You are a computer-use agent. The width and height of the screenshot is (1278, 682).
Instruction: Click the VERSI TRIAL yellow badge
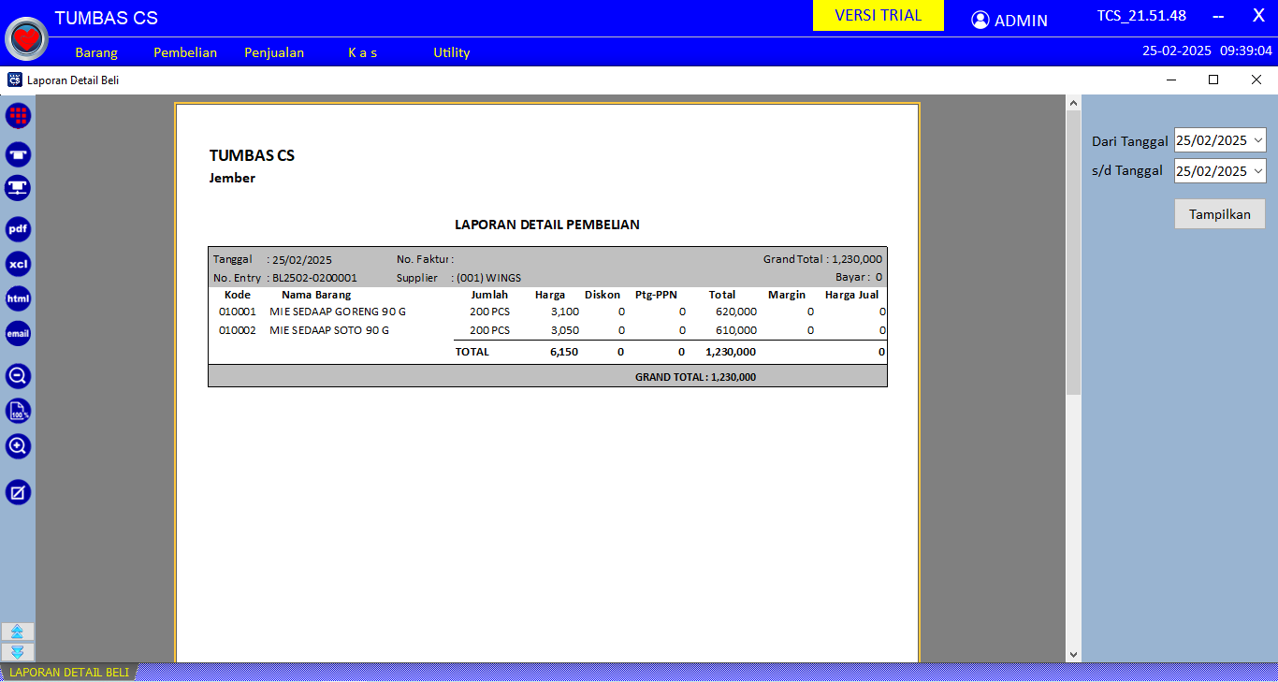(x=879, y=16)
